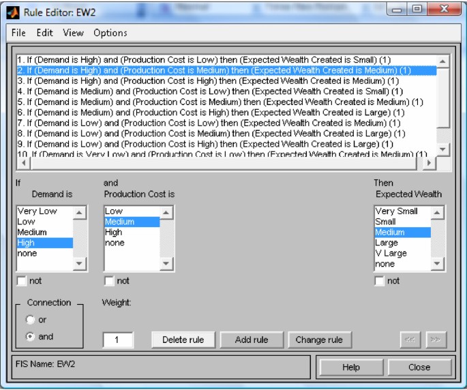Click Demand list scroll down arrow
The image size is (467, 390).
(79, 263)
